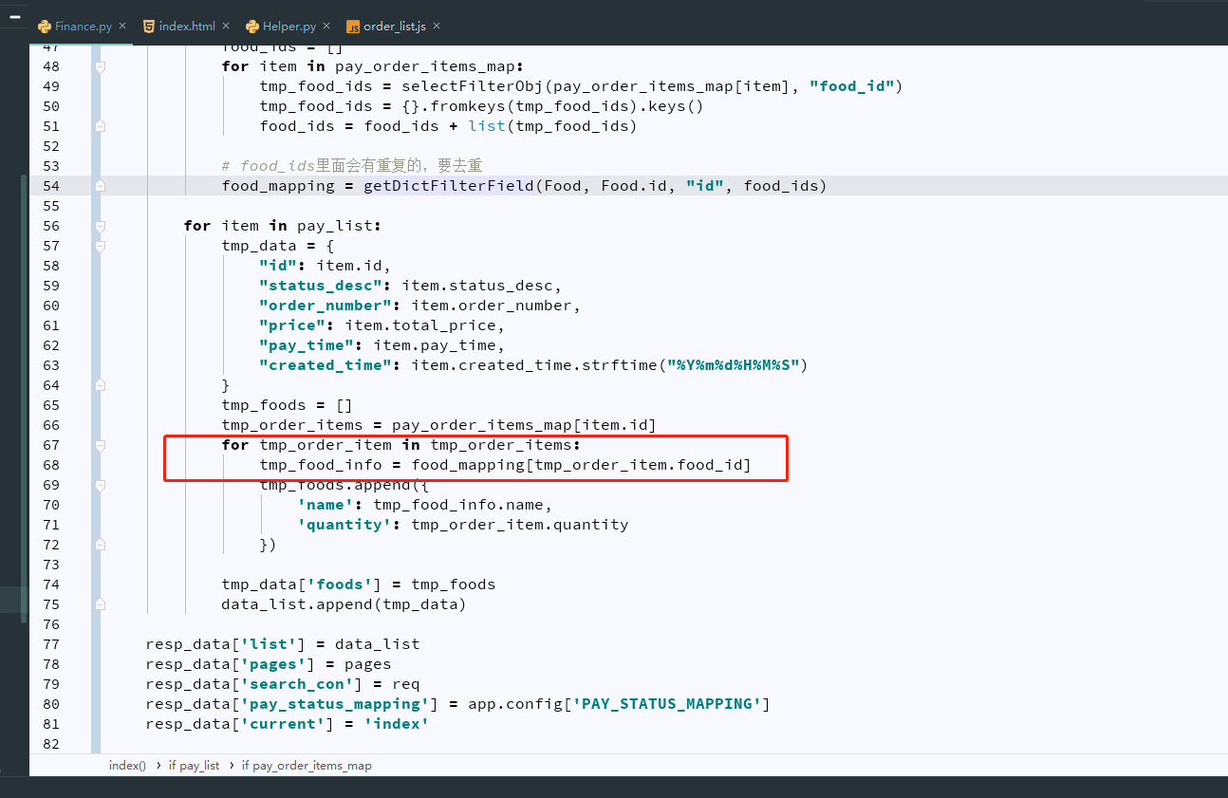Select index() in the breadcrumb bar
Screen dimensions: 1228x798
[x=127, y=765]
